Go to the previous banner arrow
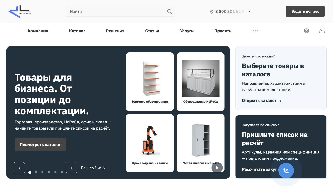 click(x=19, y=168)
